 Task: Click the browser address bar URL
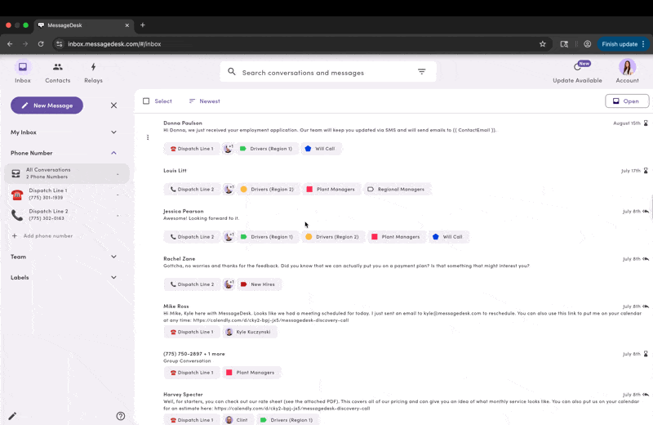(x=114, y=44)
